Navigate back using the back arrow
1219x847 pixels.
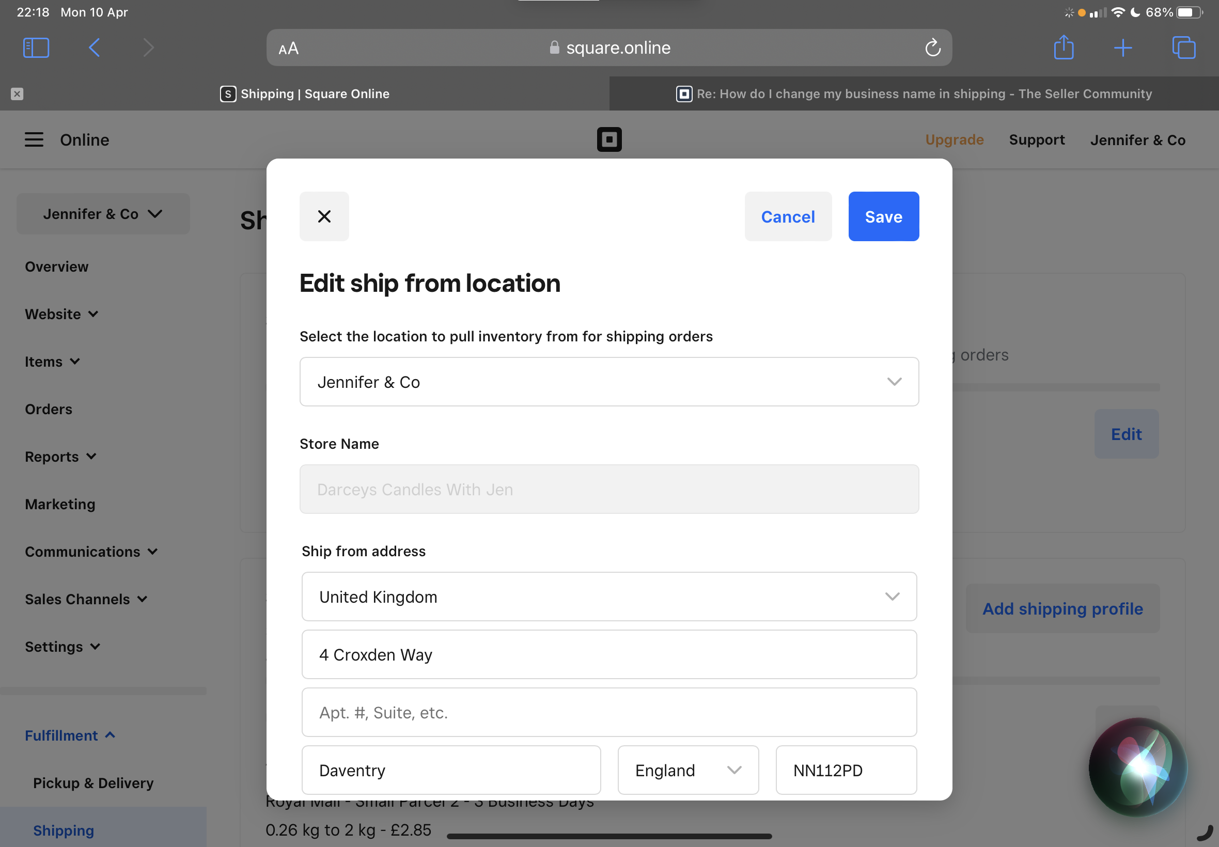94,47
